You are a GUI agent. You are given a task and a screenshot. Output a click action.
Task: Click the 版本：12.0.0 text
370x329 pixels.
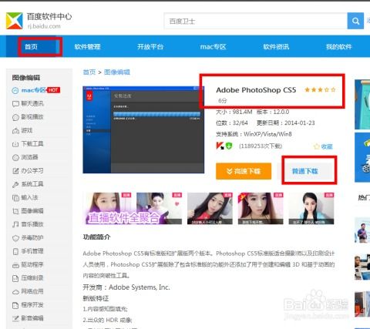(273, 112)
